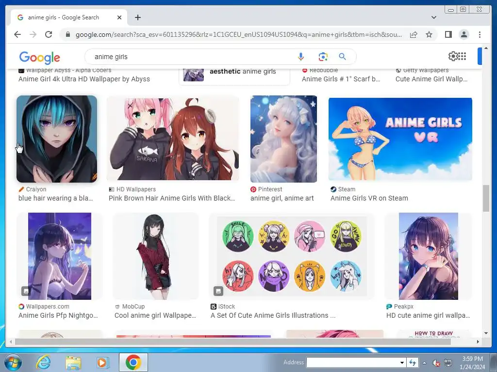Launch Internet Explorer from the taskbar
The image size is (497, 372).
43,362
